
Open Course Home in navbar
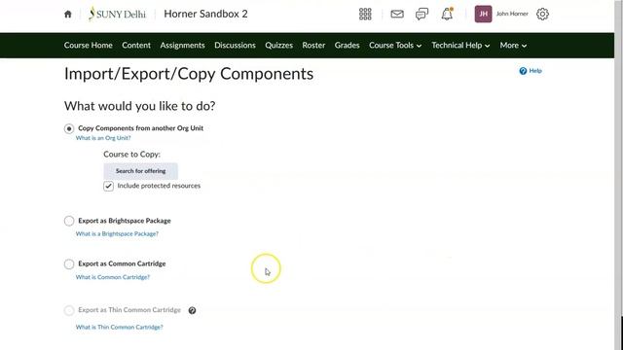tap(89, 46)
